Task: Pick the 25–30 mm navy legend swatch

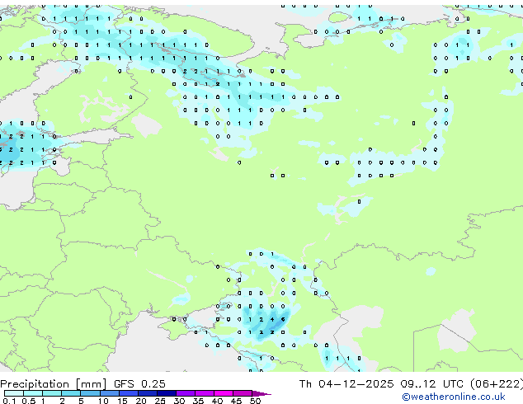Action: [166, 393]
